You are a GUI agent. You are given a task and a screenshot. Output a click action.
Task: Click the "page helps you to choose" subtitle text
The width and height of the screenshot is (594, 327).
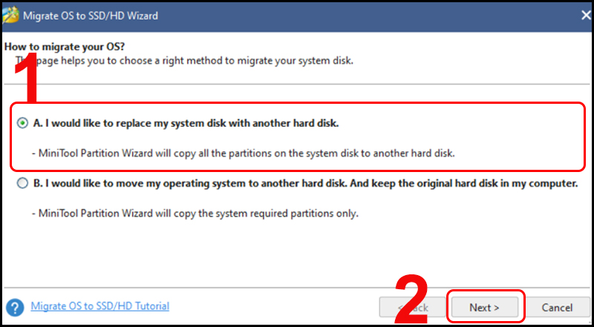tap(195, 60)
